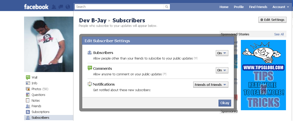Click the Edit Settings button
This screenshot has width=293, height=122.
272,20
